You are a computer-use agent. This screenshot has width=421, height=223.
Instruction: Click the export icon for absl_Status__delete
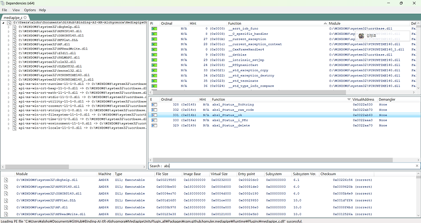(154, 125)
